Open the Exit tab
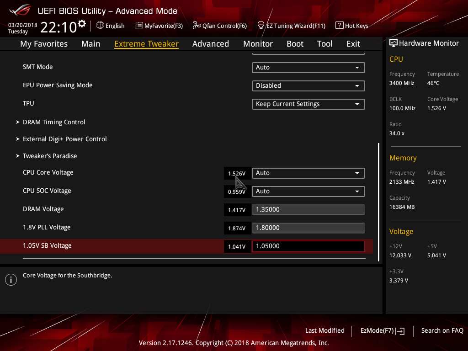The image size is (468, 351). [x=353, y=44]
